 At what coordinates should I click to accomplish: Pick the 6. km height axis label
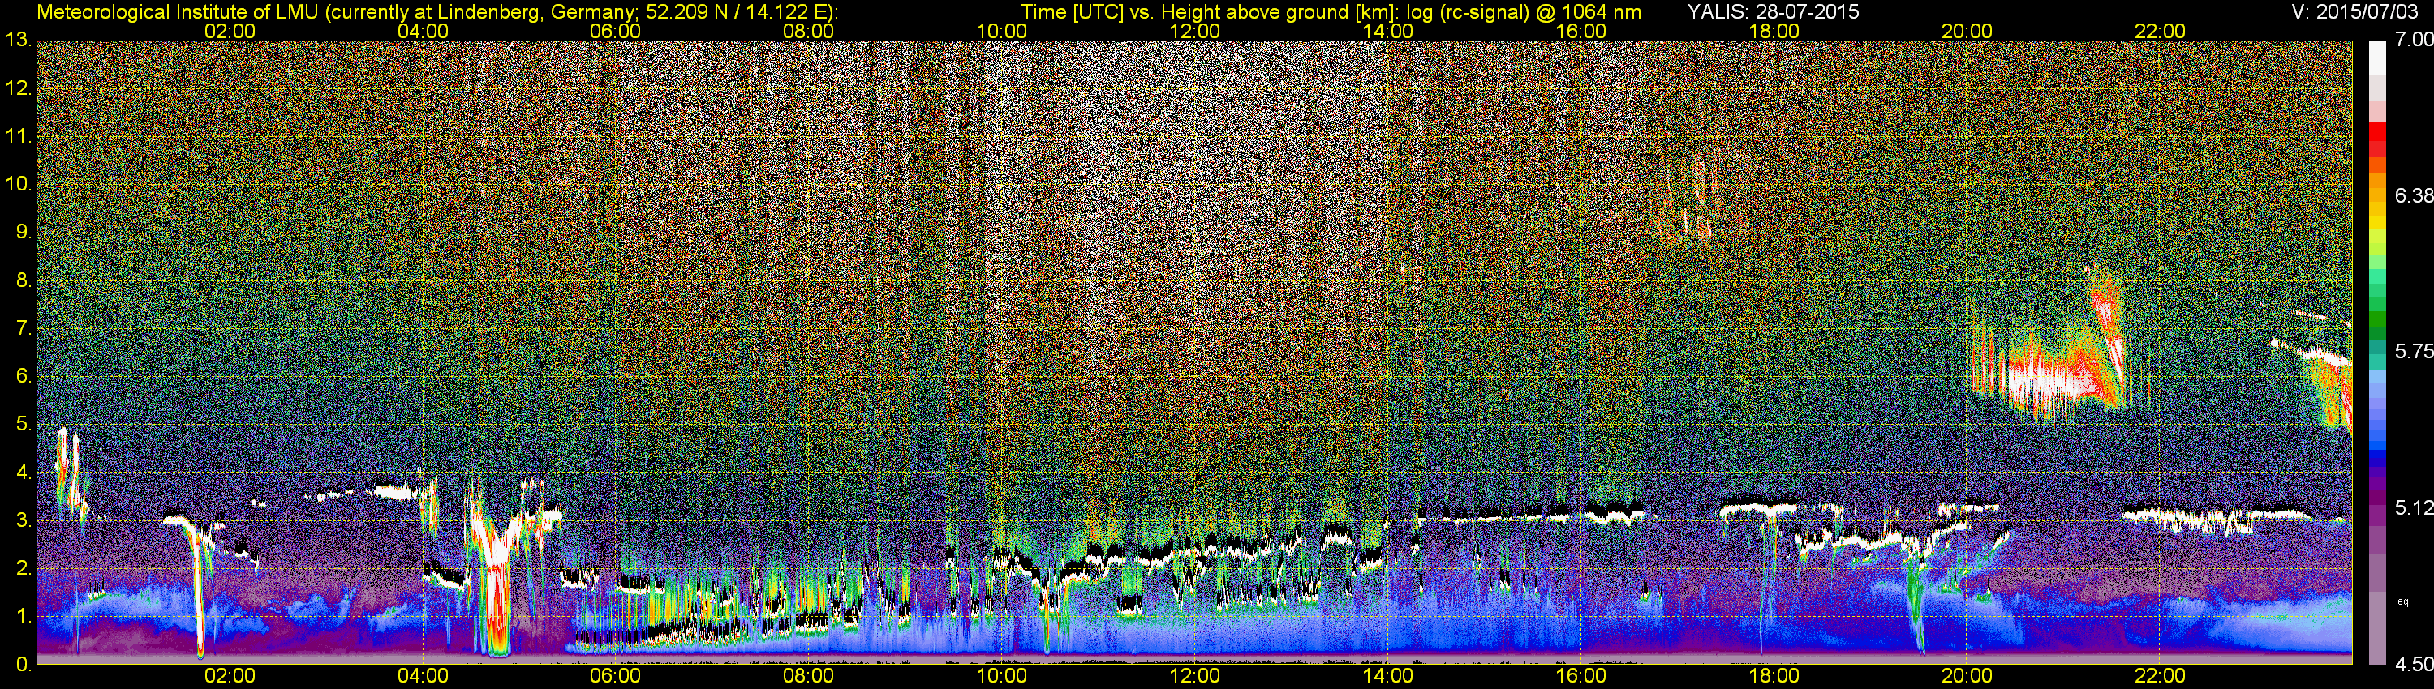click(24, 377)
